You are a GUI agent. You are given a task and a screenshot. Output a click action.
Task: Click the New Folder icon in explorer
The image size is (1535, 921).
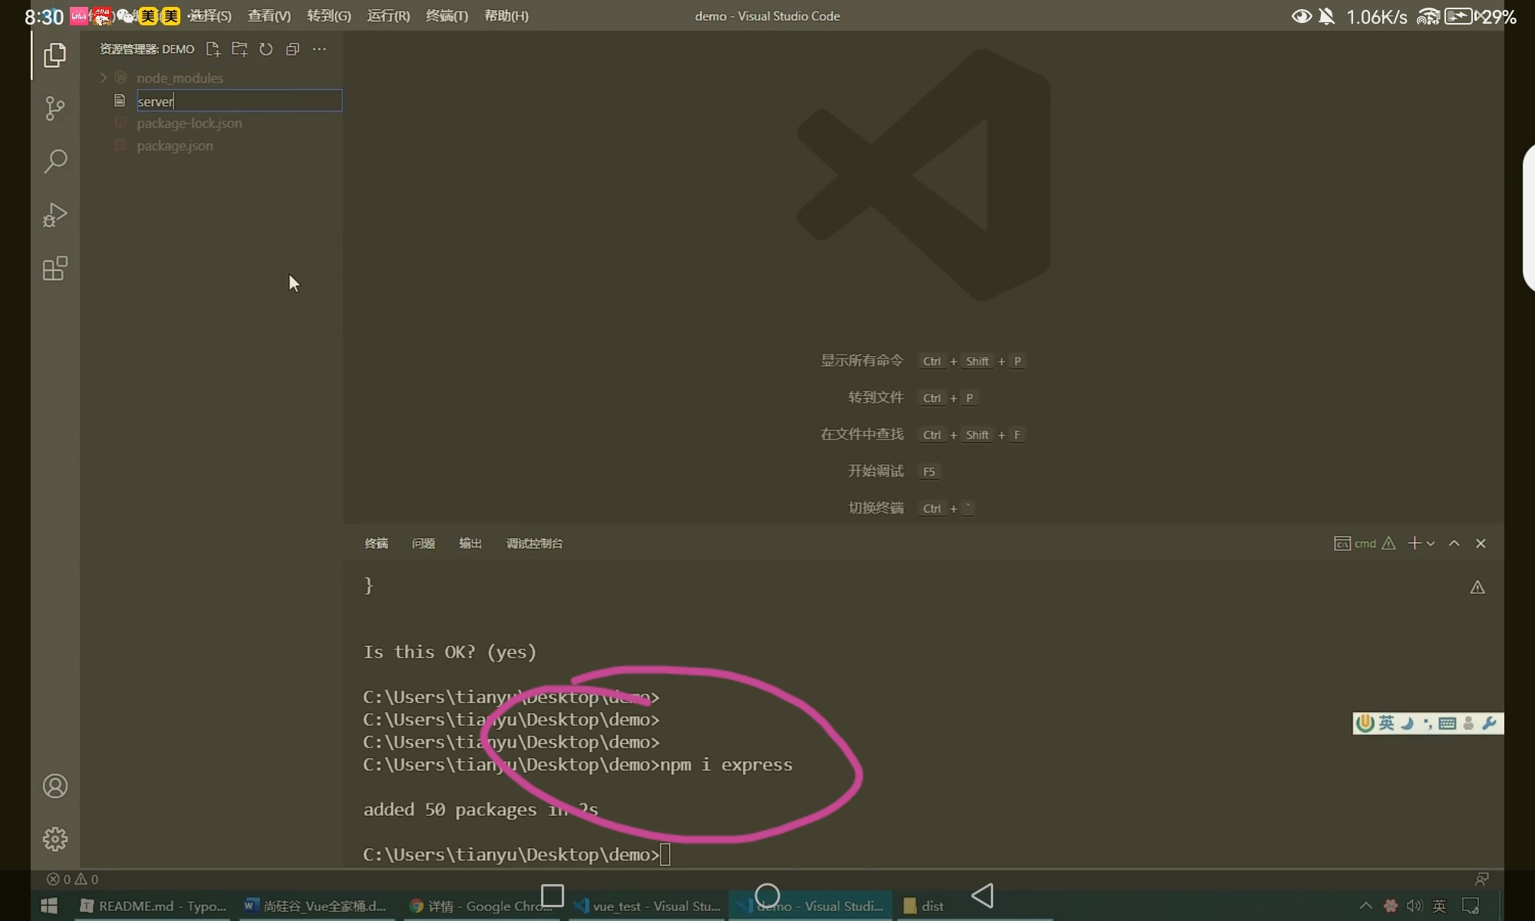point(239,49)
